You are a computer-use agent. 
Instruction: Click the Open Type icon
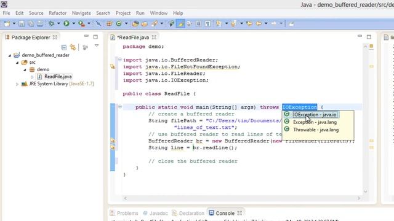pyautogui.click(x=135, y=23)
